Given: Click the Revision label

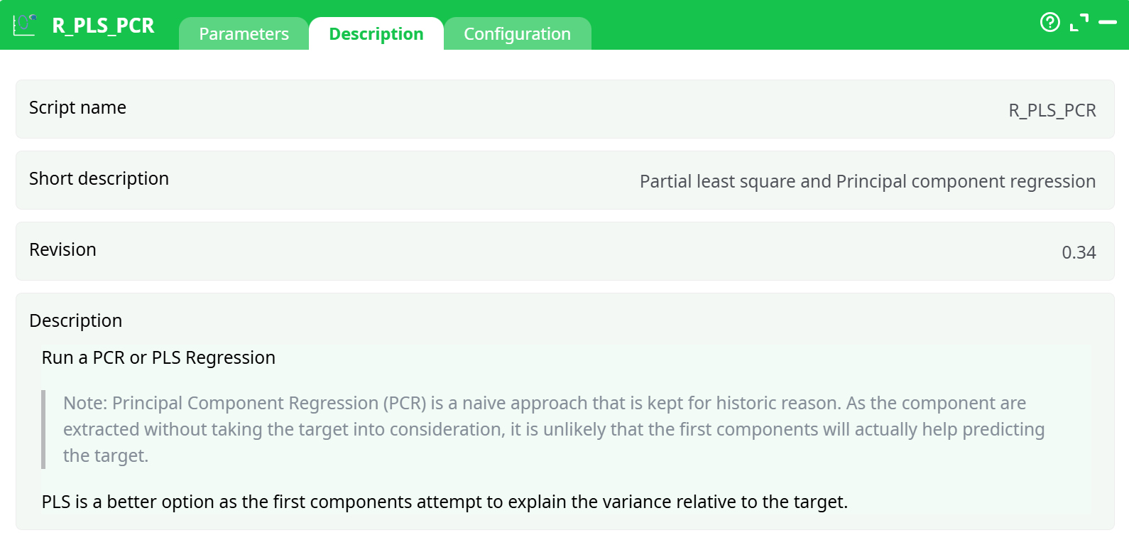Looking at the screenshot, I should [62, 249].
